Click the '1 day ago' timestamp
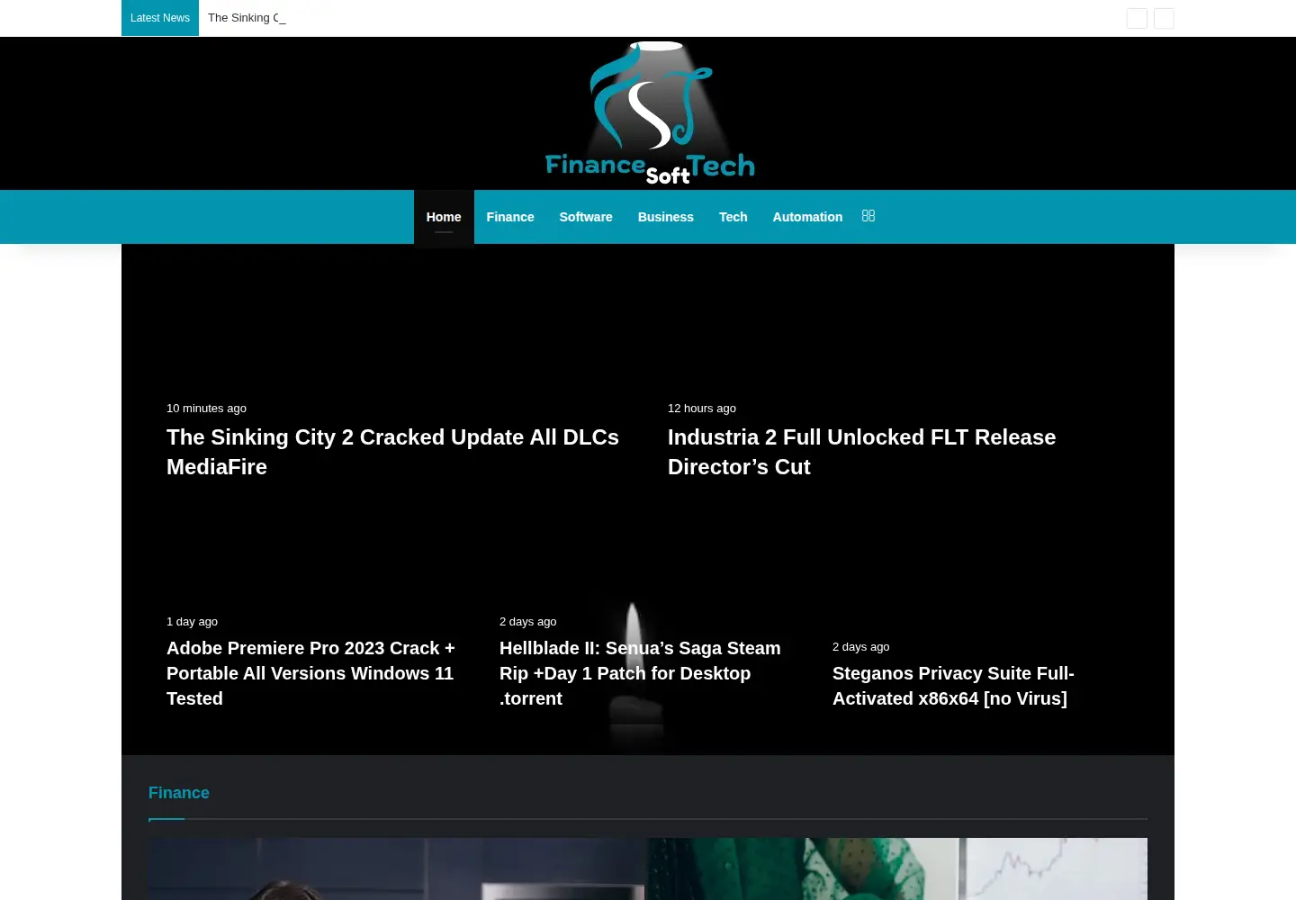This screenshot has width=1296, height=900. [192, 622]
